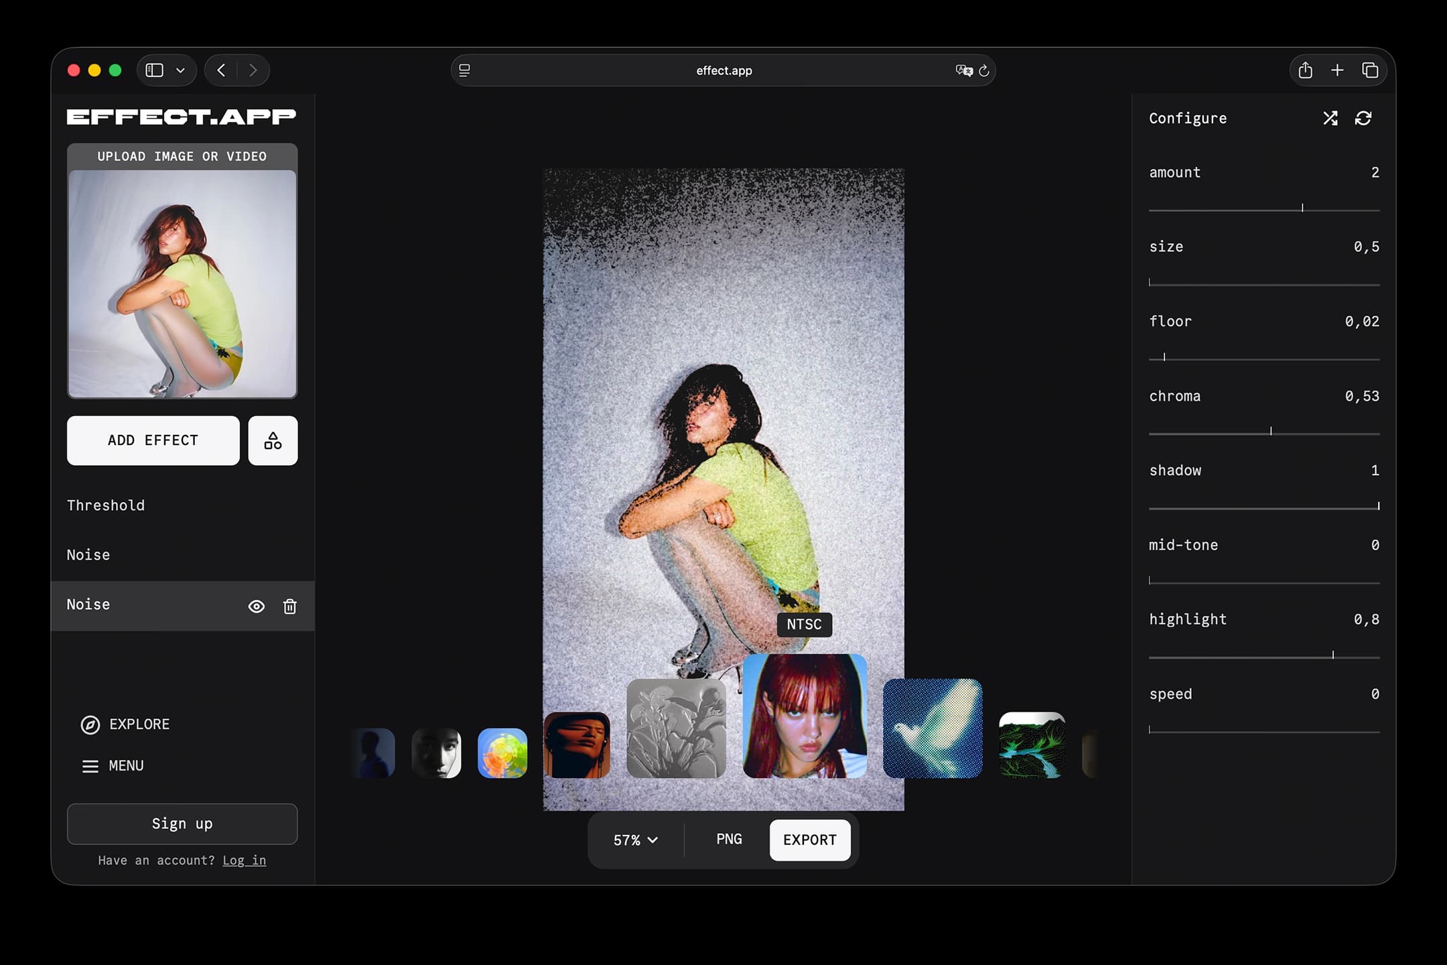Delete the selected Noise effect with trash icon
The image size is (1447, 965).
[x=289, y=606]
